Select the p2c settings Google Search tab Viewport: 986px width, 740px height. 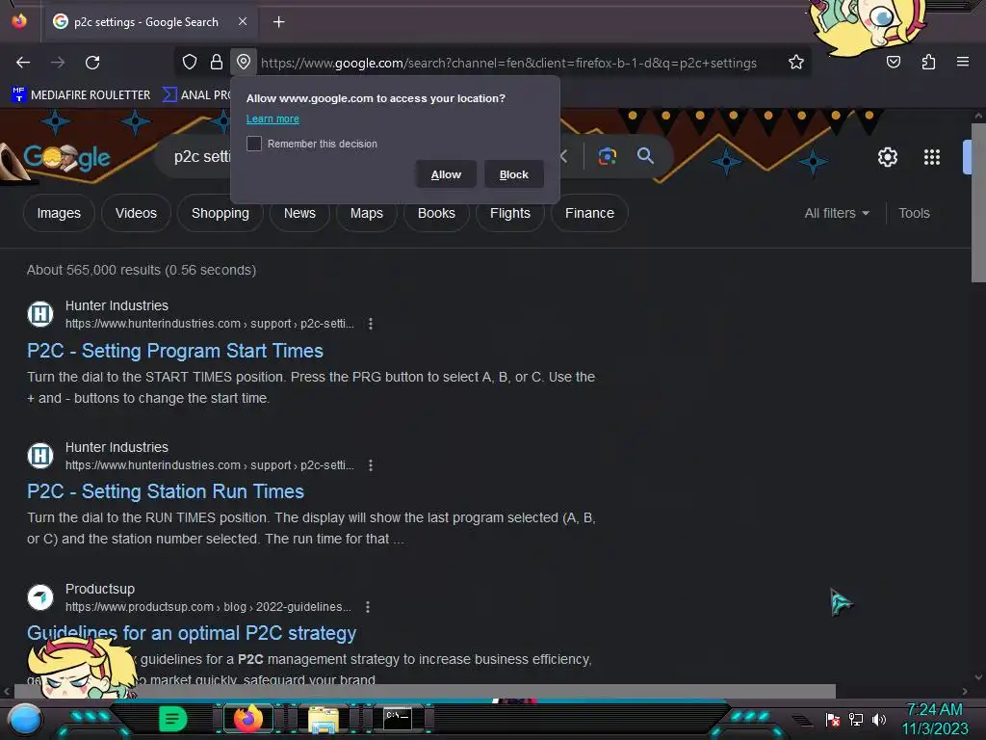tap(149, 22)
